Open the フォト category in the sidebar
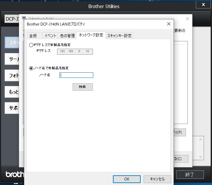The image size is (212, 185). [x=13, y=76]
